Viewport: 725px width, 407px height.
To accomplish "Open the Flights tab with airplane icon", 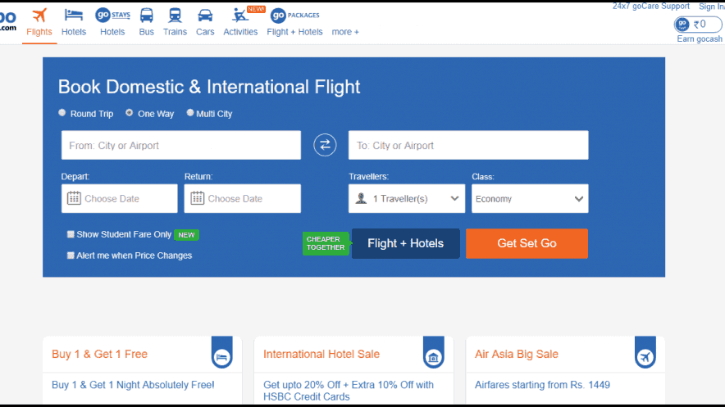I will (x=39, y=23).
